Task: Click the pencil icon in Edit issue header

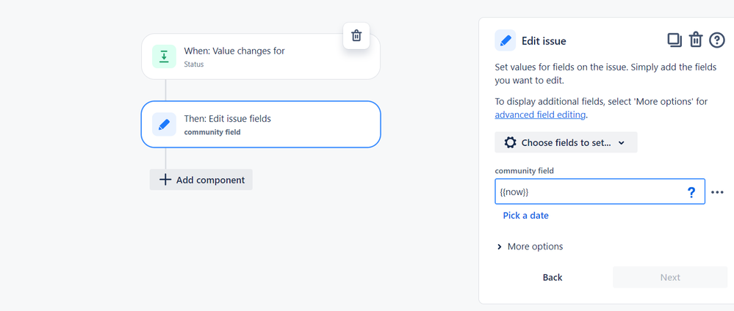Action: (x=505, y=40)
